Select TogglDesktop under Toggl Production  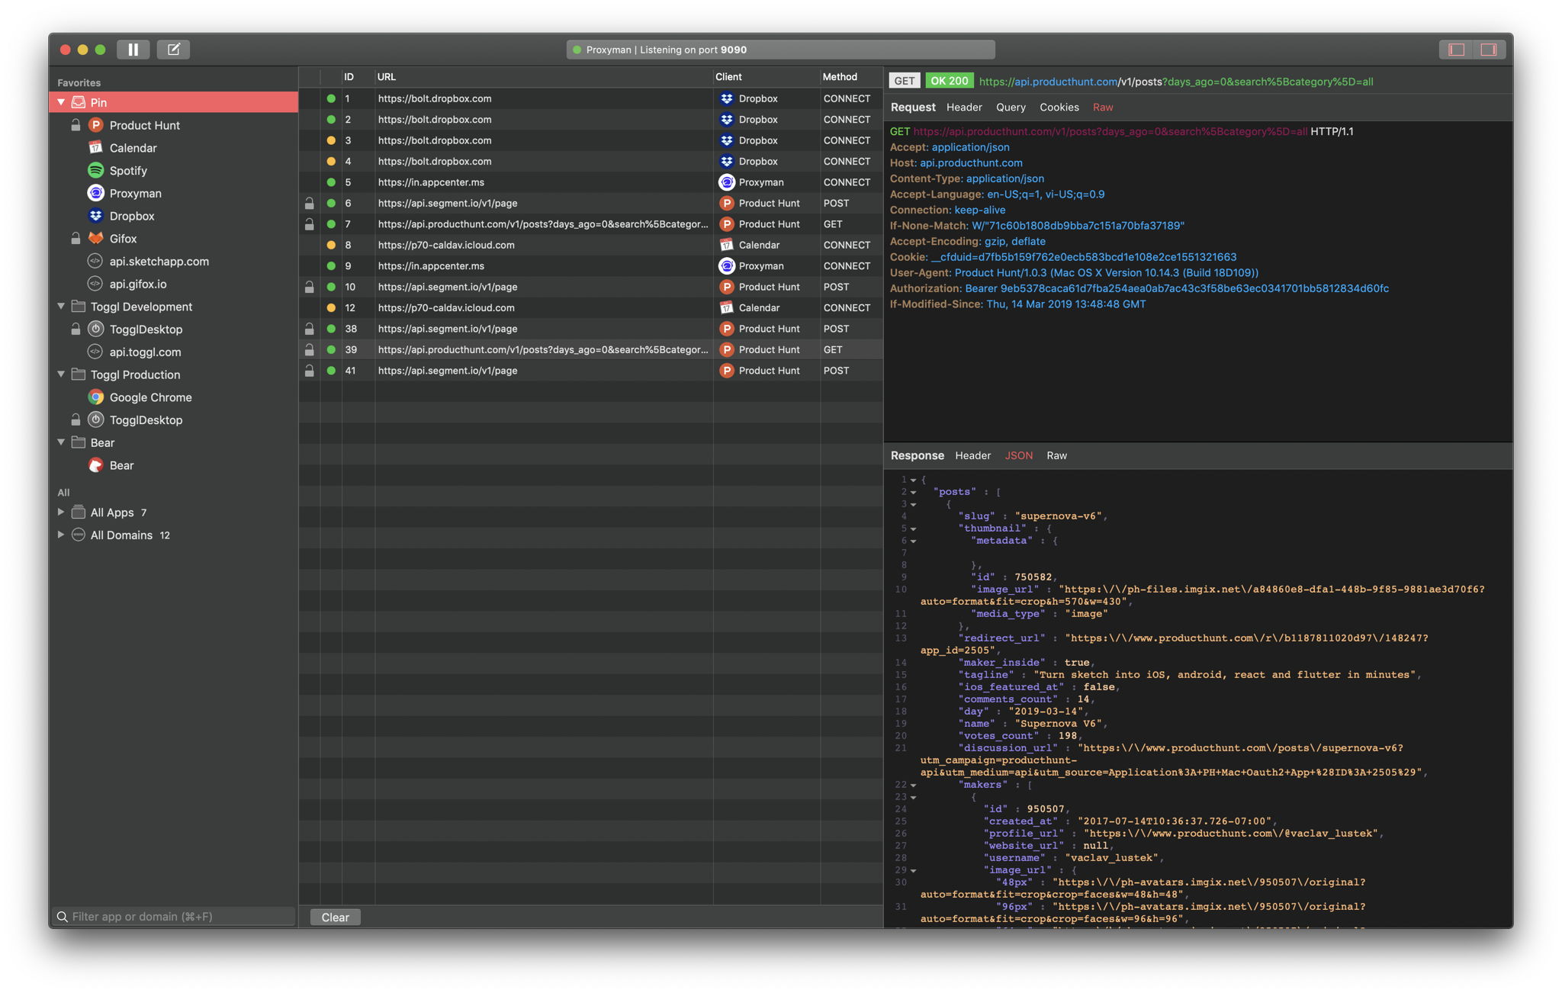pos(146,420)
